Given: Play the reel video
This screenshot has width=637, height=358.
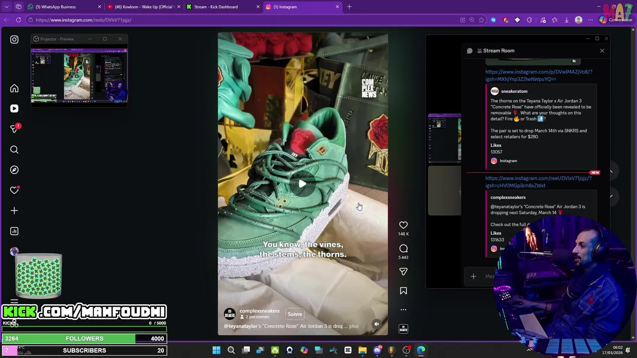Looking at the screenshot, I should point(303,184).
